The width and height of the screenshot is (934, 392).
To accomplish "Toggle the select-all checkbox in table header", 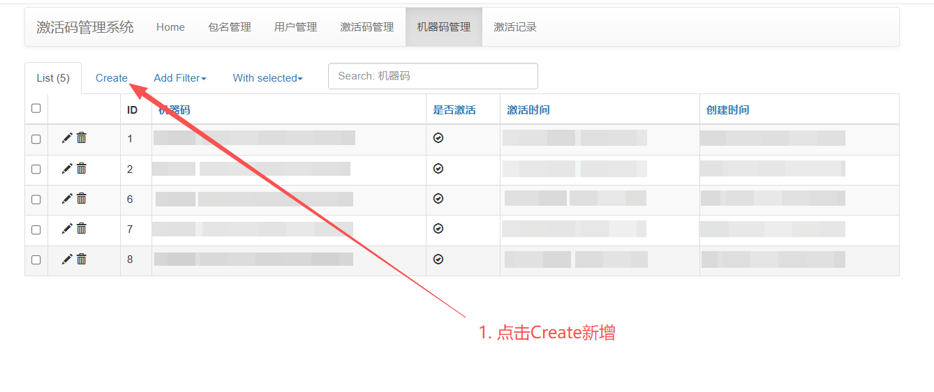I will [36, 108].
